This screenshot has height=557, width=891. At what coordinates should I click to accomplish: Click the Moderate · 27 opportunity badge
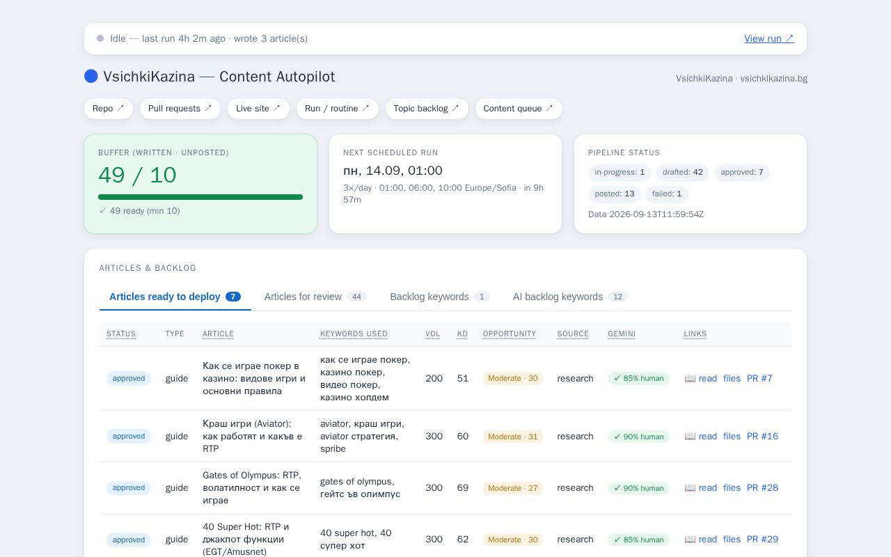point(513,488)
